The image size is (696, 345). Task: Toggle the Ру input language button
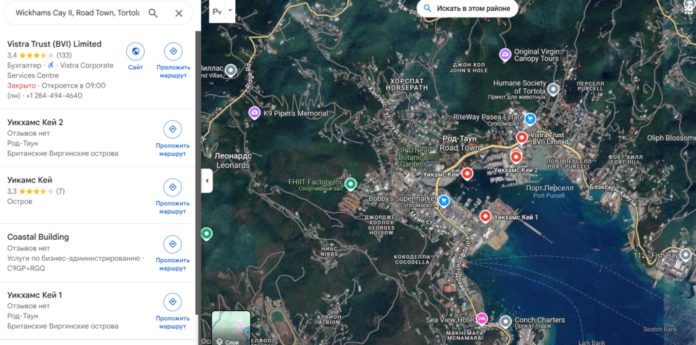(217, 12)
